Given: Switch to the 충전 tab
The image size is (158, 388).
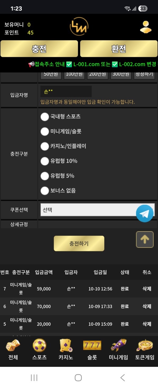Looking at the screenshot, I should [x=39, y=49].
